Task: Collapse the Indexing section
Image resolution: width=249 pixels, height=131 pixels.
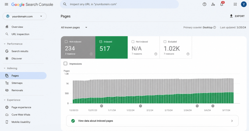Action: tap(5, 68)
